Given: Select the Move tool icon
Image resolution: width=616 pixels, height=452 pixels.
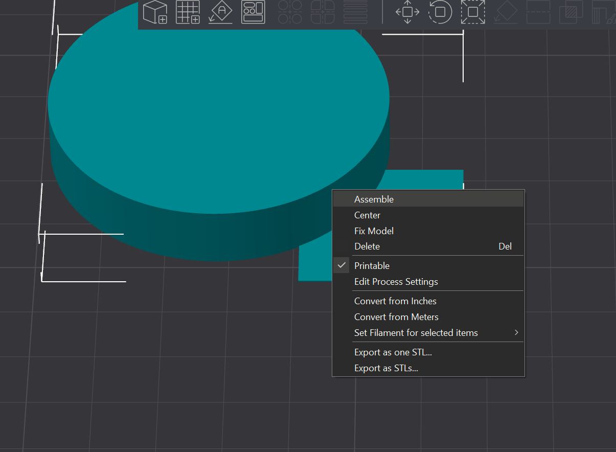Looking at the screenshot, I should point(407,12).
